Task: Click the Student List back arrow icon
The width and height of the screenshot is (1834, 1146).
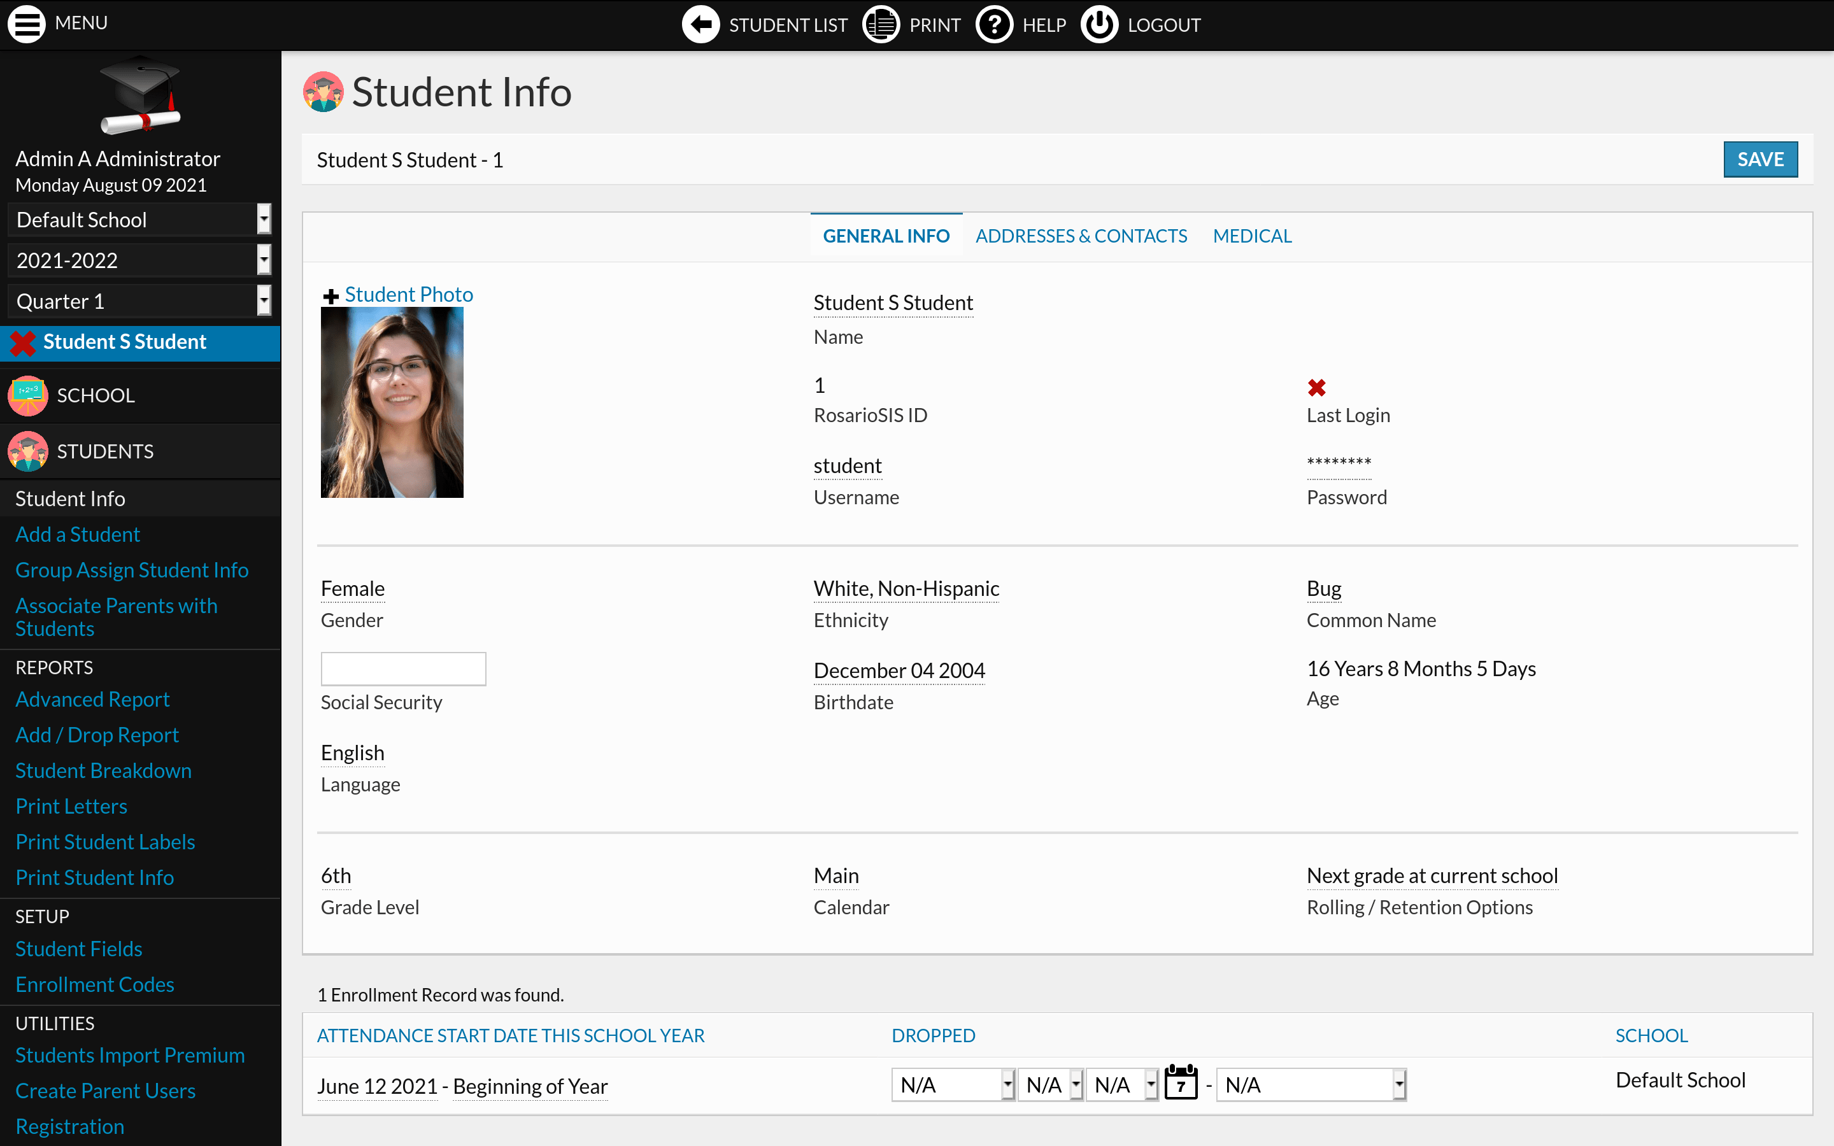Action: 700,25
